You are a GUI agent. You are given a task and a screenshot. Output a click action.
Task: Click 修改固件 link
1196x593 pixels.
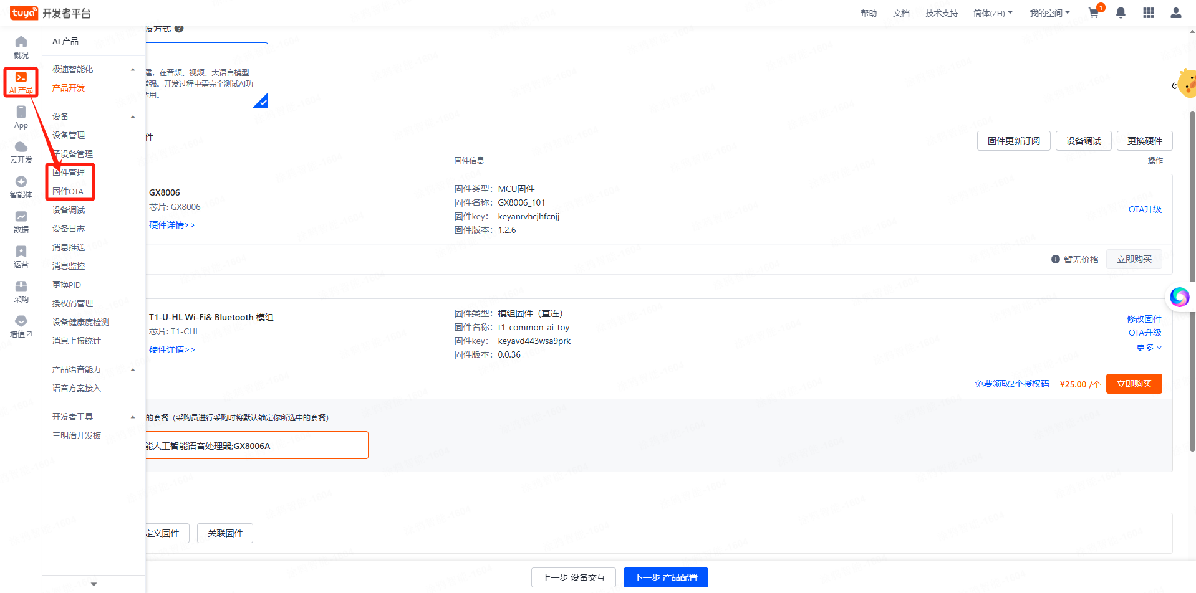point(1144,319)
